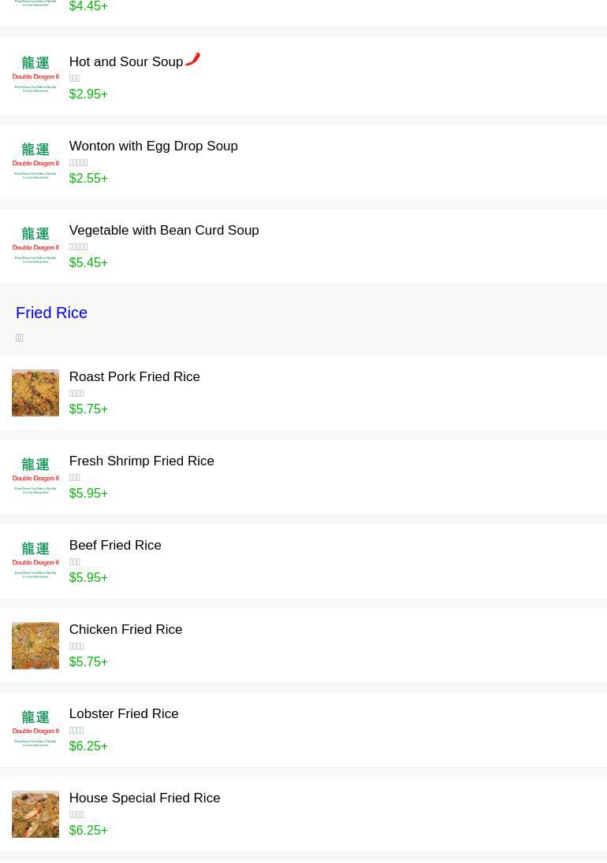Choose Wonton with Egg Drop Soup
Screen dimensions: 607x863
[153, 146]
